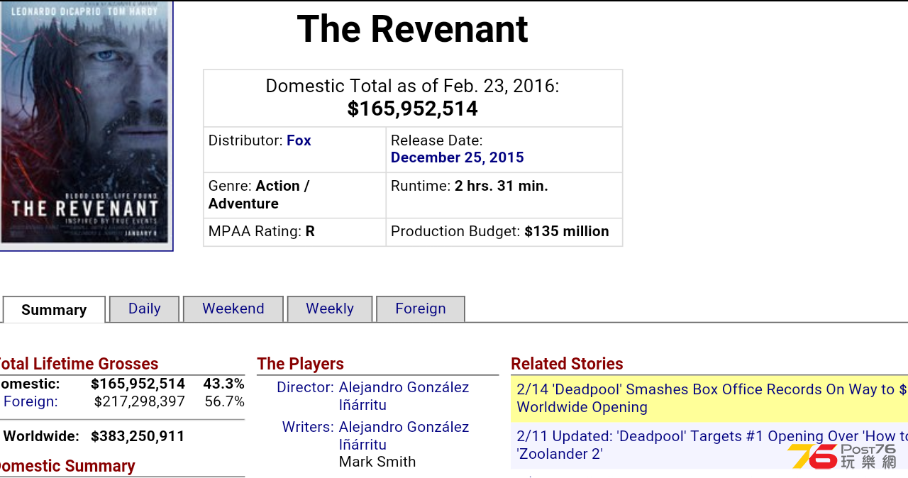This screenshot has width=908, height=478.
Task: Click Domestic Total as of Feb. 23, 2016 text
Action: click(x=412, y=86)
